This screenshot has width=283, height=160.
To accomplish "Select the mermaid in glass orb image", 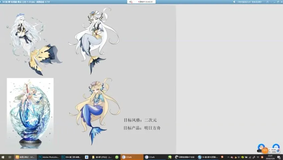I will tap(30, 113).
